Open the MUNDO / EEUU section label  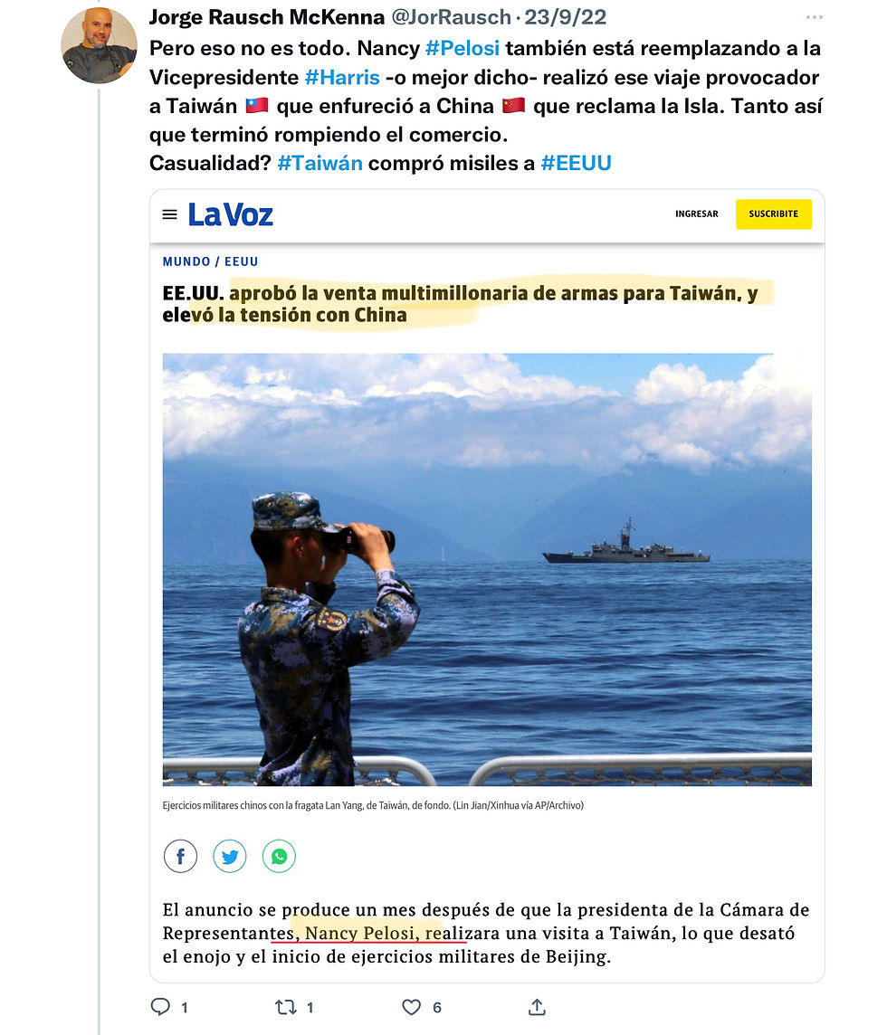tap(210, 261)
